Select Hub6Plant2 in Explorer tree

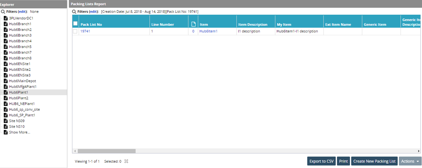19,98
